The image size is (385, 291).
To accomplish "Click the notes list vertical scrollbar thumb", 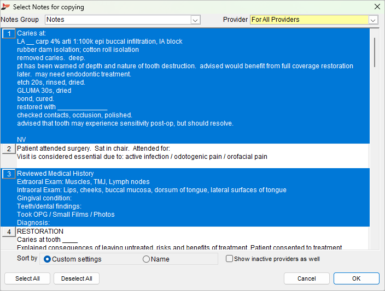I will [375, 52].
